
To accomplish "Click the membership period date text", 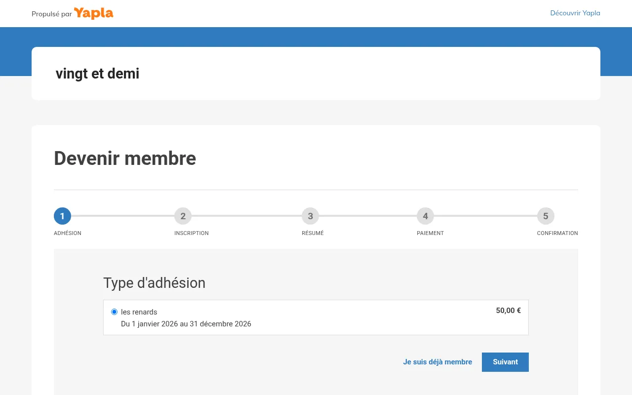I will pos(186,324).
